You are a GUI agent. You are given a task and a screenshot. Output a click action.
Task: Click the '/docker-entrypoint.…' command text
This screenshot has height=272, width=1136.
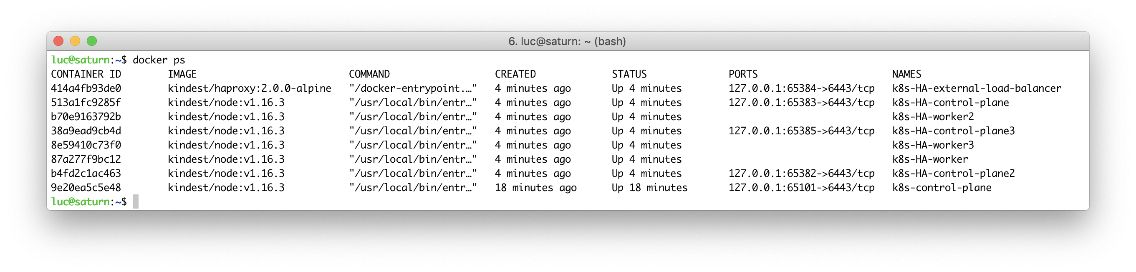[413, 88]
